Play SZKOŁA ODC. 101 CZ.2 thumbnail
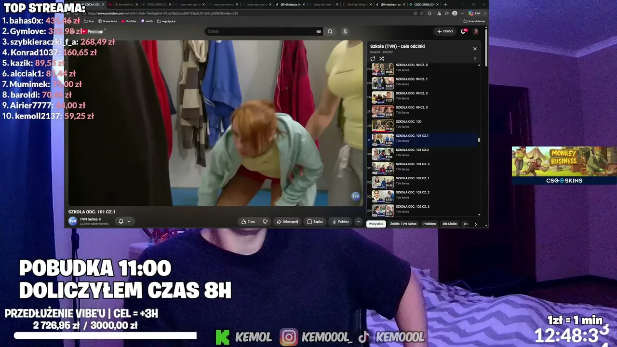This screenshot has width=617, height=347. [x=383, y=154]
